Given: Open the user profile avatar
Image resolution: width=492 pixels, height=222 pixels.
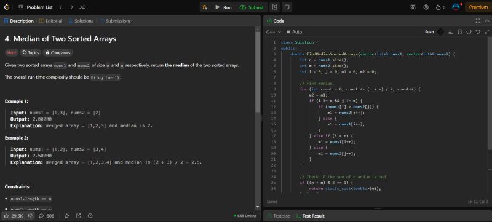Looking at the screenshot, I should tap(456, 7).
